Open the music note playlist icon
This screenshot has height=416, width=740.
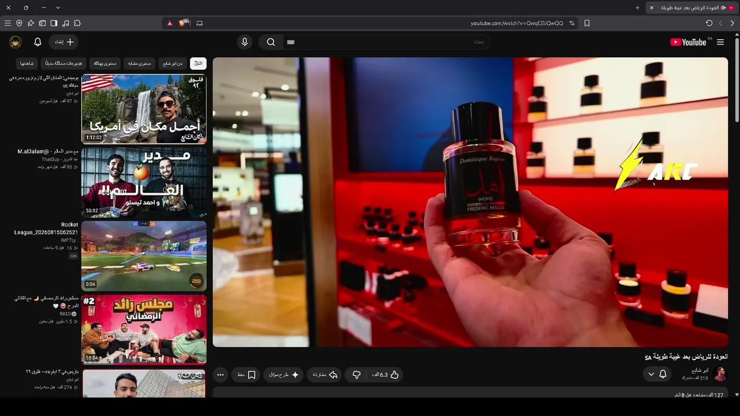tap(65, 23)
